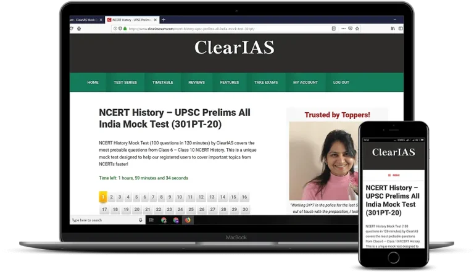Click the green padlock security icon
The image size is (474, 272).
click(x=125, y=29)
